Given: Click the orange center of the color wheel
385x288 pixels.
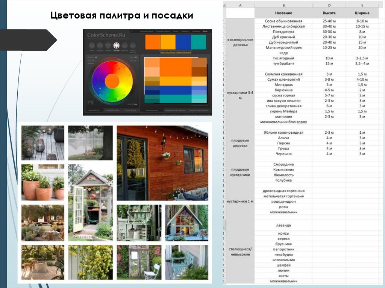Looking at the screenshot, I should pyautogui.click(x=112, y=81).
